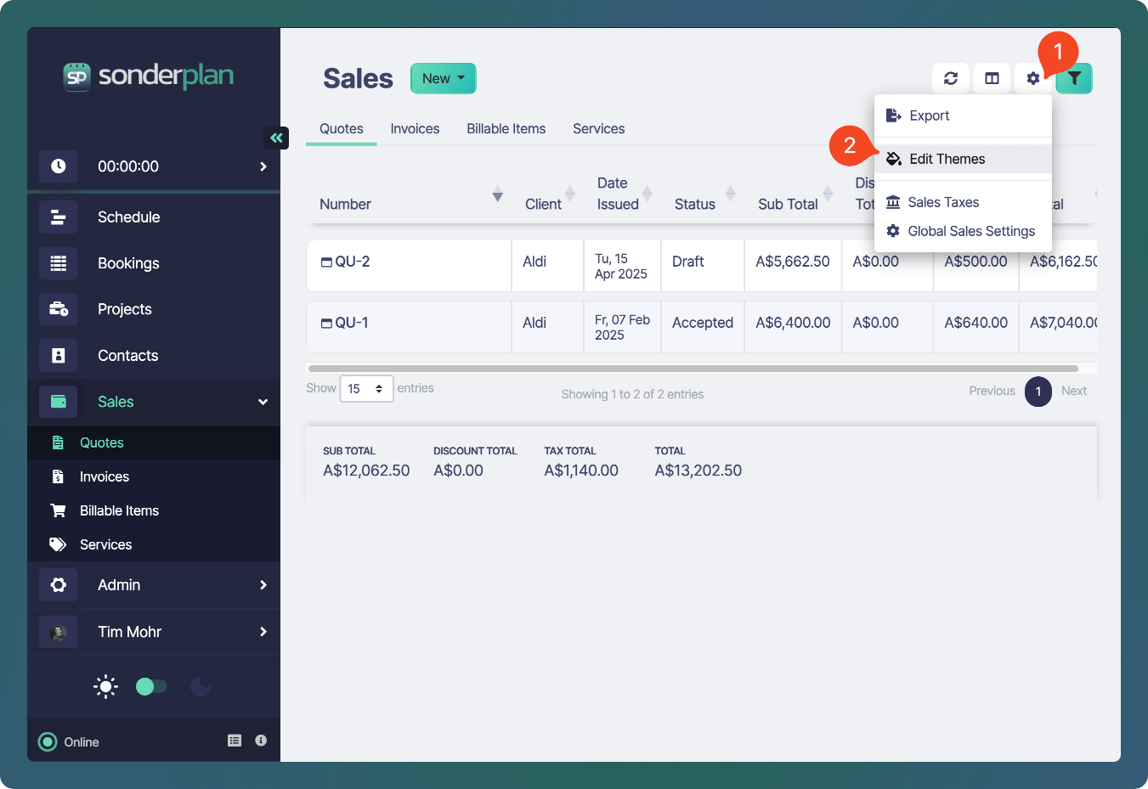This screenshot has width=1148, height=789.
Task: Go to Previous page
Action: [x=992, y=392]
